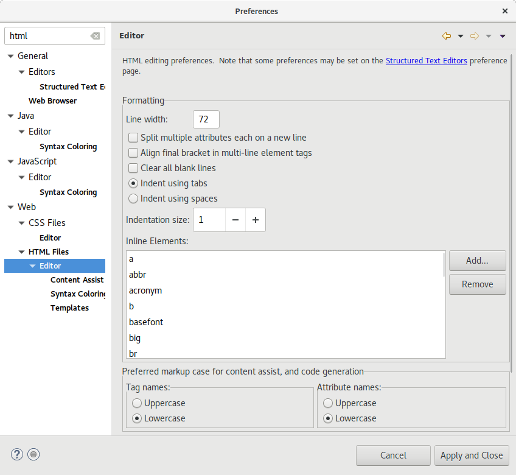Click the Inline Elements list scrollbar
The image size is (516, 475).
pyautogui.click(x=443, y=265)
